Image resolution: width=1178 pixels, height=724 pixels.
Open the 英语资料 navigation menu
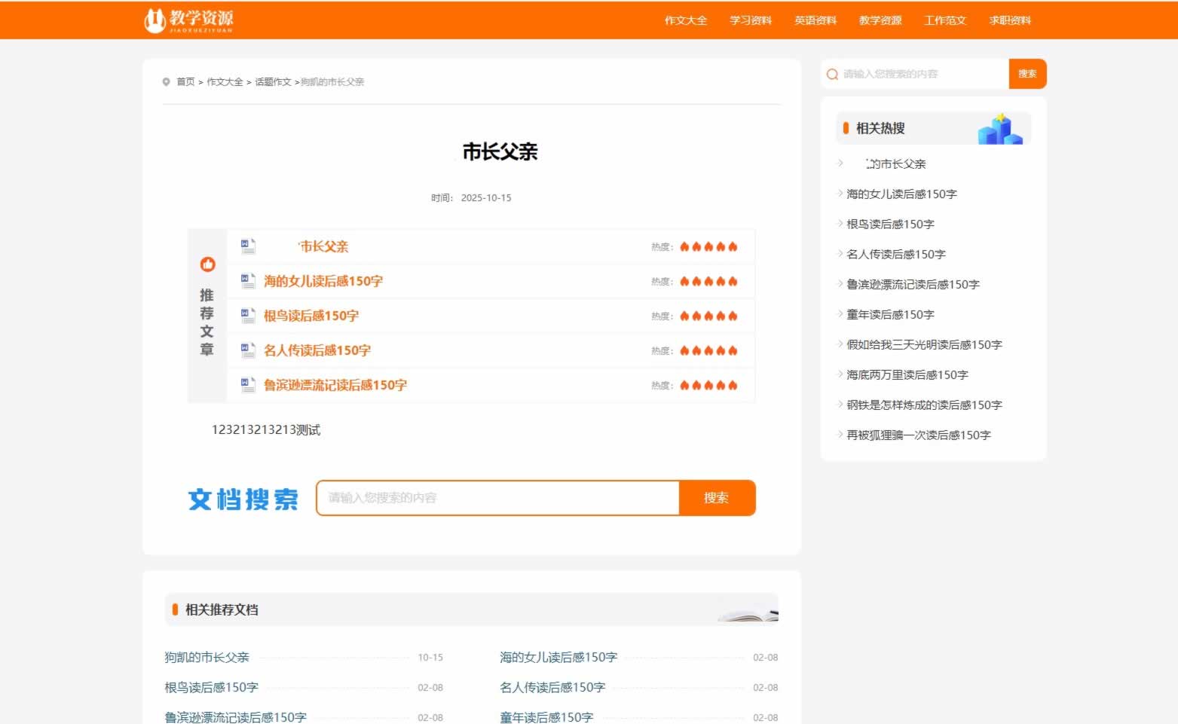(x=815, y=21)
